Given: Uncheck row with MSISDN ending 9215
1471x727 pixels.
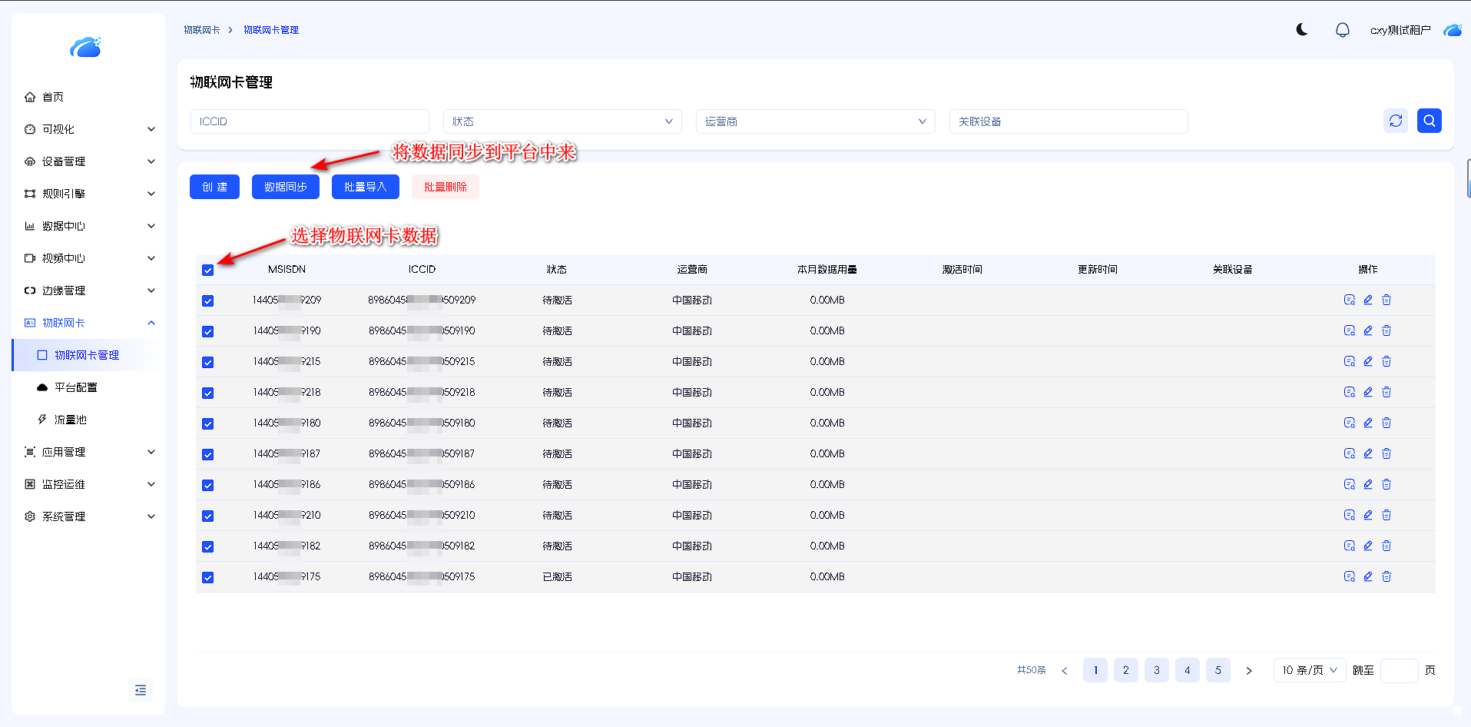Looking at the screenshot, I should pyautogui.click(x=207, y=362).
